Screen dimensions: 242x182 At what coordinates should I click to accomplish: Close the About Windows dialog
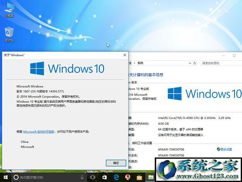click(125, 55)
